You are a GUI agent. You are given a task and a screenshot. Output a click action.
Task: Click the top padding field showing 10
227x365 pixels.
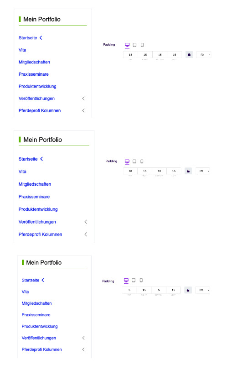point(130,171)
